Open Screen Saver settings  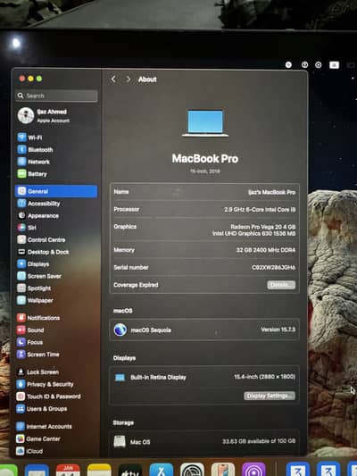[x=39, y=276]
